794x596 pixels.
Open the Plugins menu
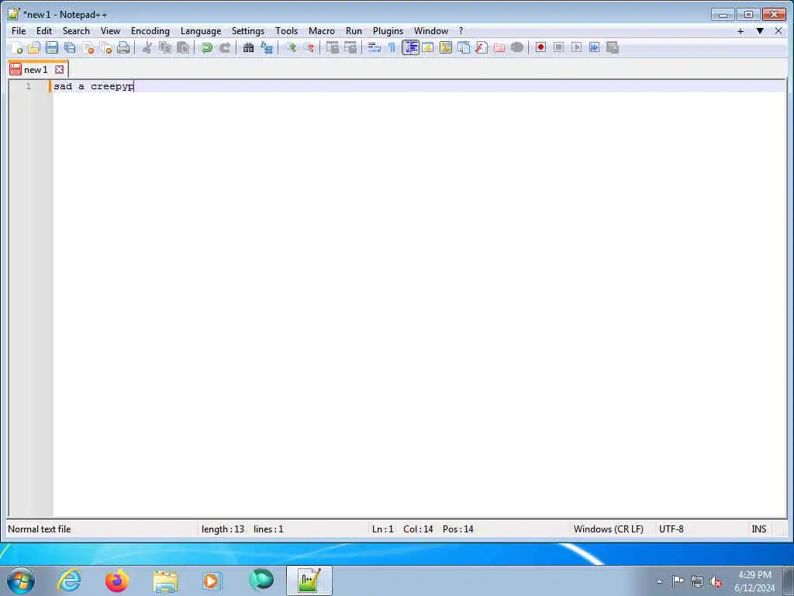[388, 31]
